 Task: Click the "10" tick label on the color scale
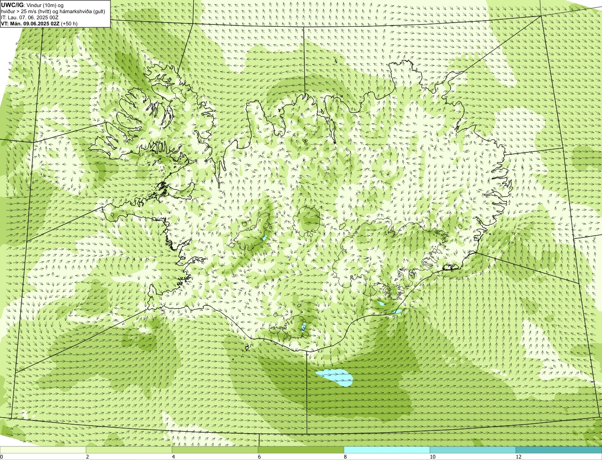432,457
